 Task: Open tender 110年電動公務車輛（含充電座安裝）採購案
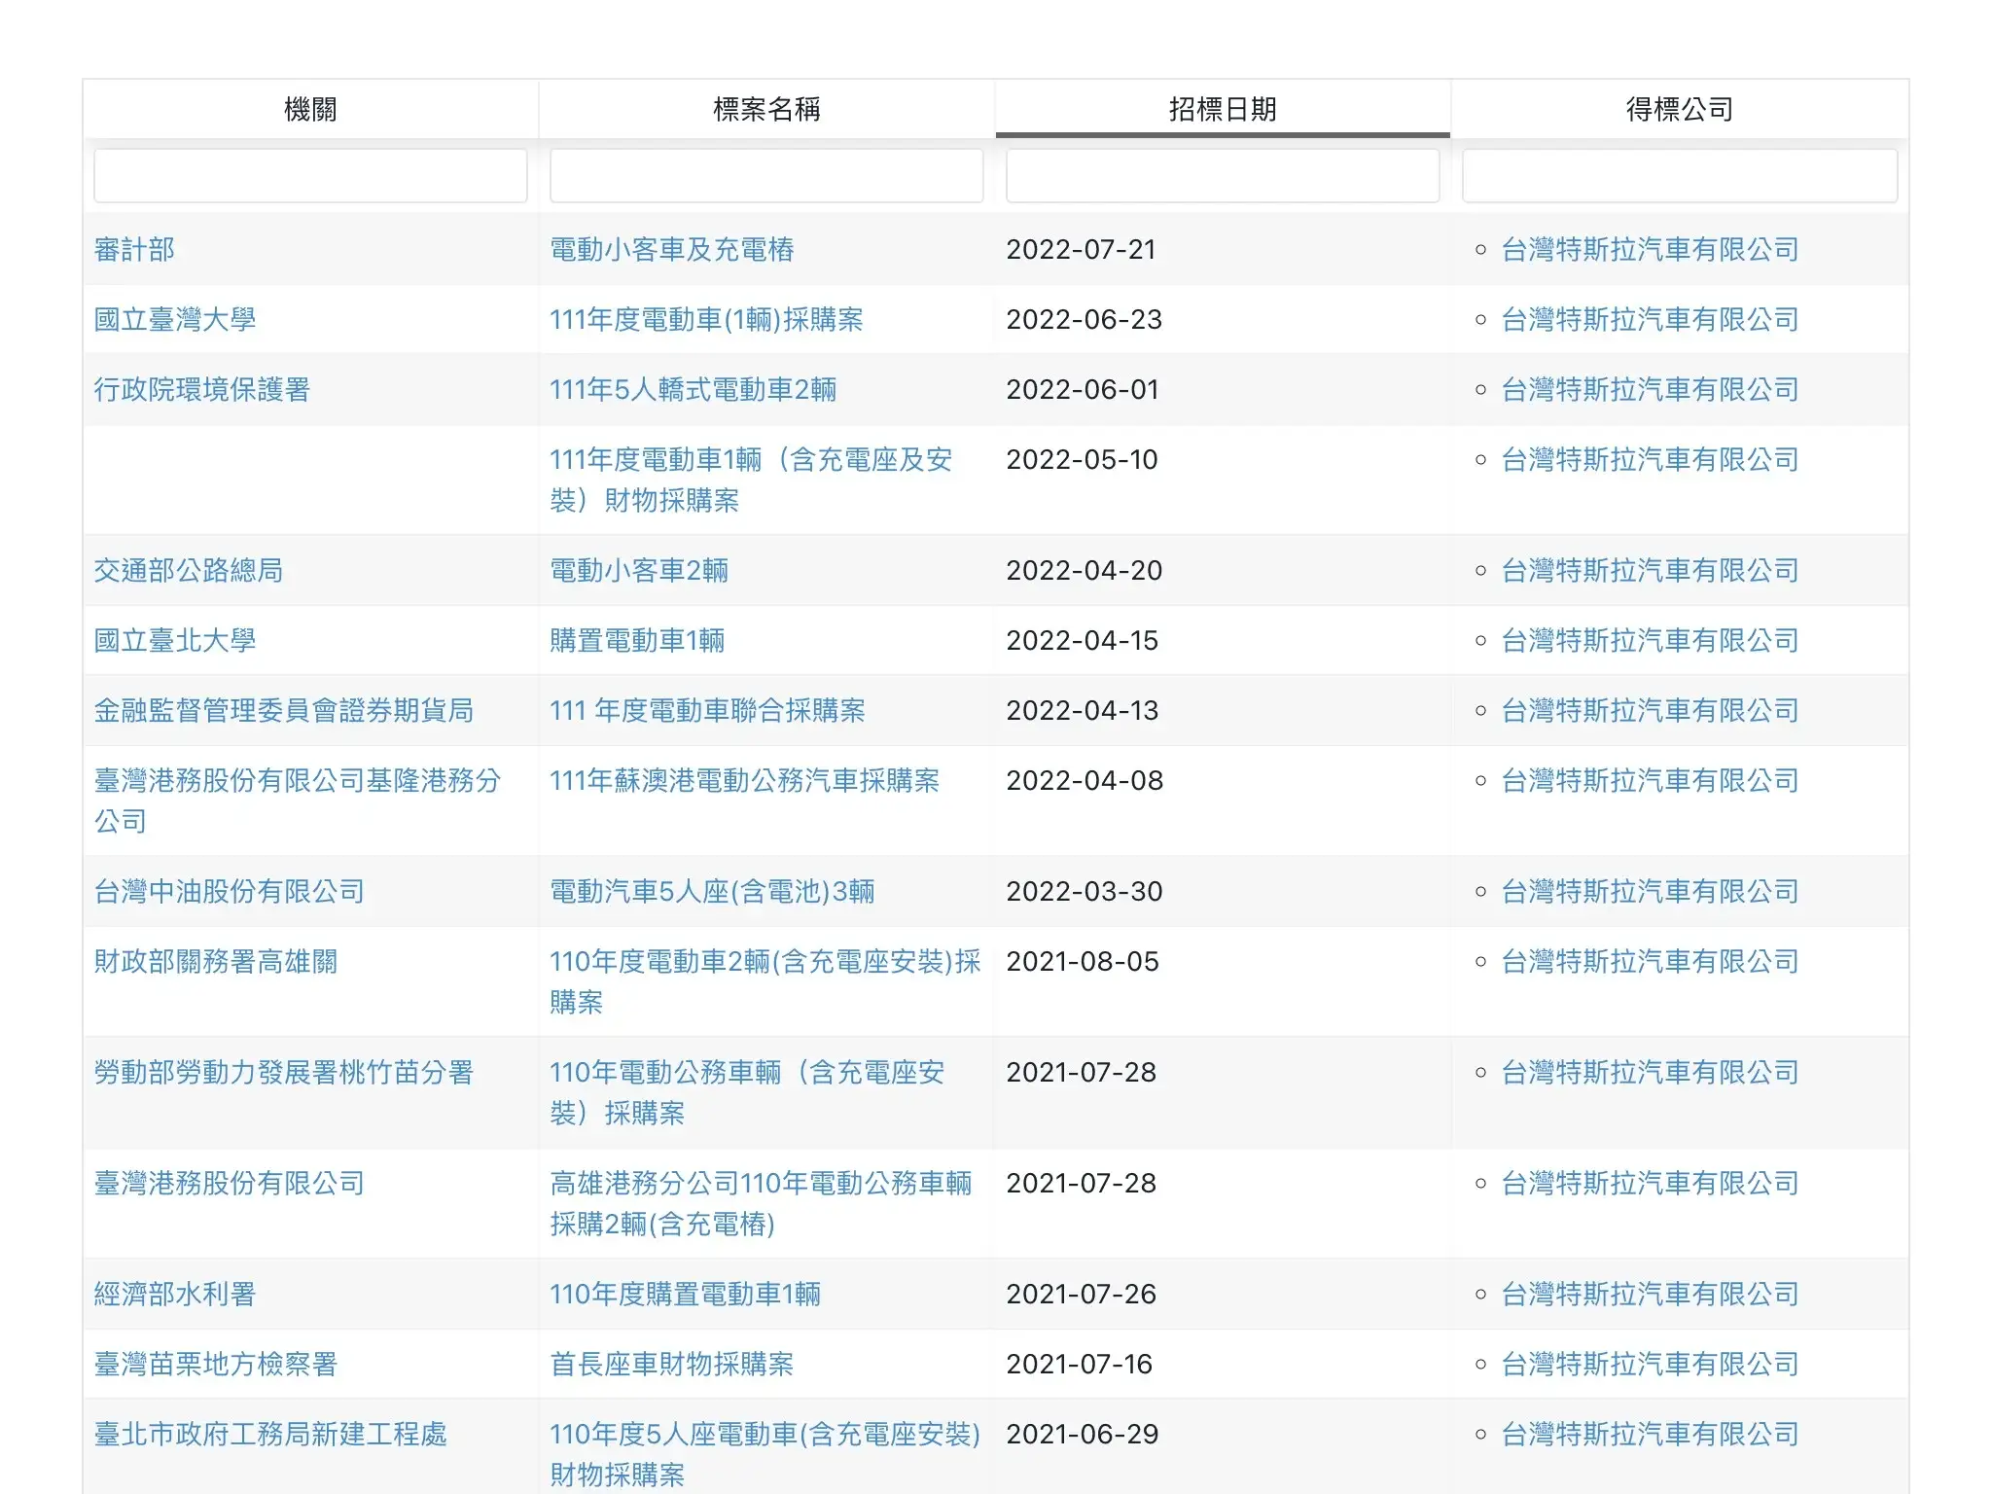click(747, 1092)
